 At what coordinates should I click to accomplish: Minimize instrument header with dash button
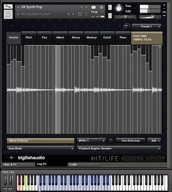click(164, 9)
